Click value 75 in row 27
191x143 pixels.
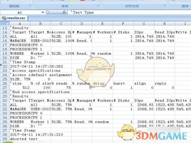tap(61, 87)
